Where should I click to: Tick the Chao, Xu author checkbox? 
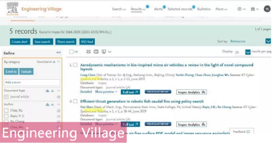(6, 110)
